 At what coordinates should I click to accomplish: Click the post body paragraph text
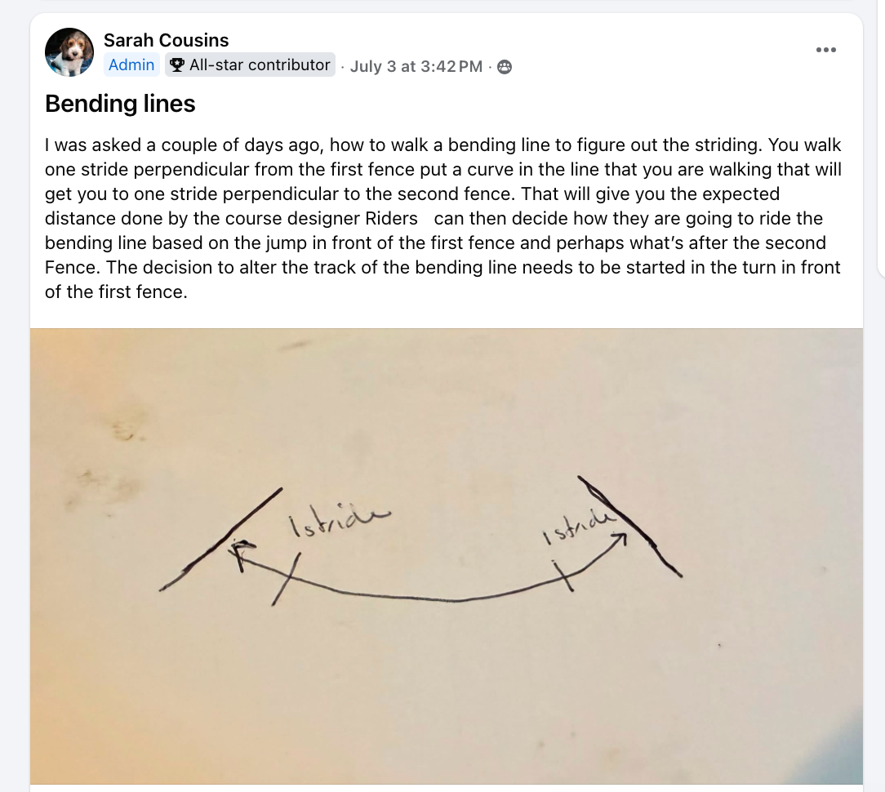443,218
